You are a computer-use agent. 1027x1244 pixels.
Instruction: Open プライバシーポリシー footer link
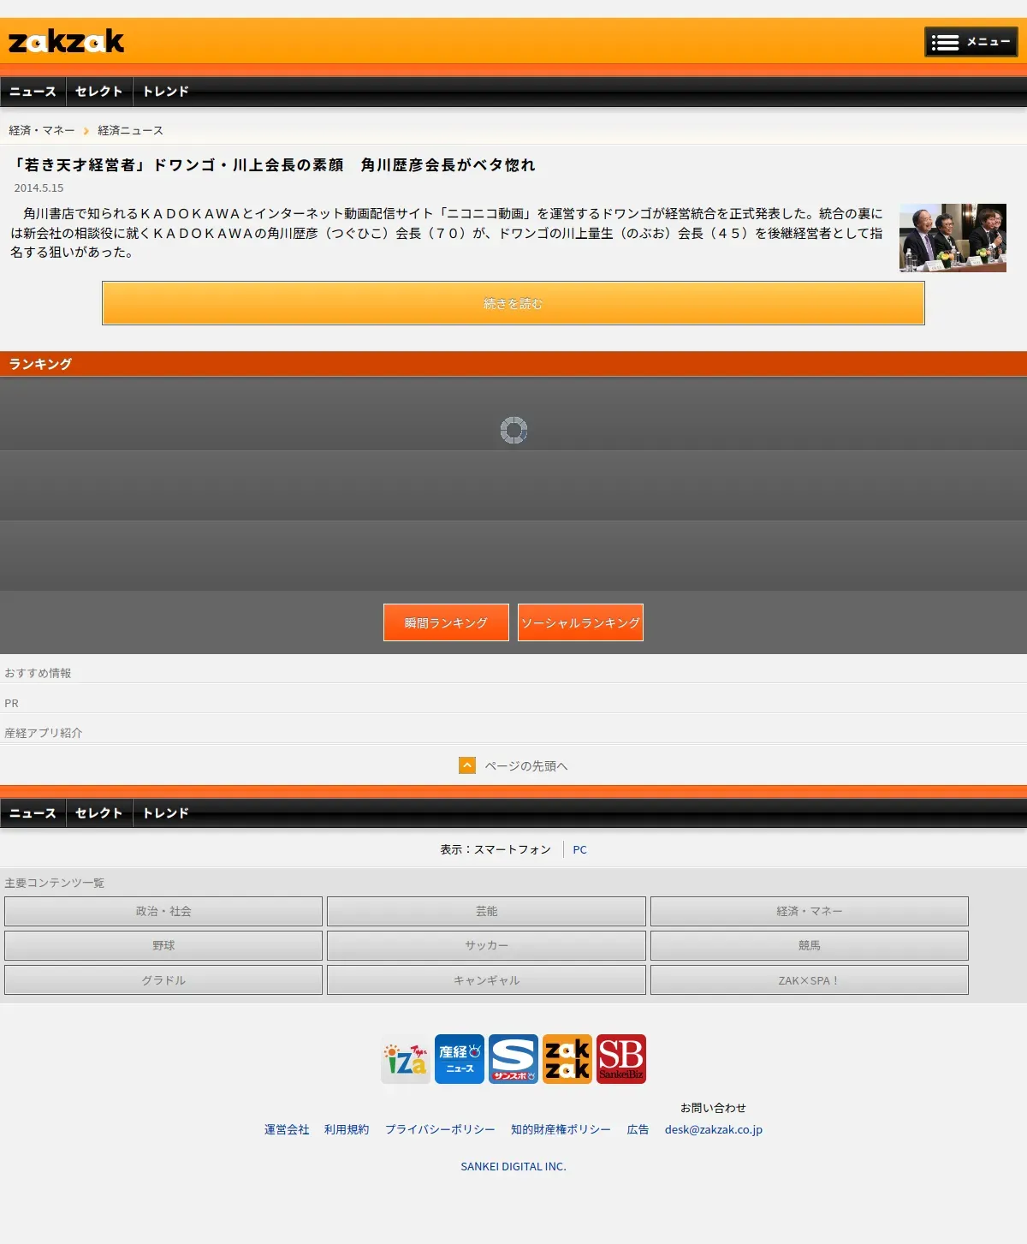440,1129
